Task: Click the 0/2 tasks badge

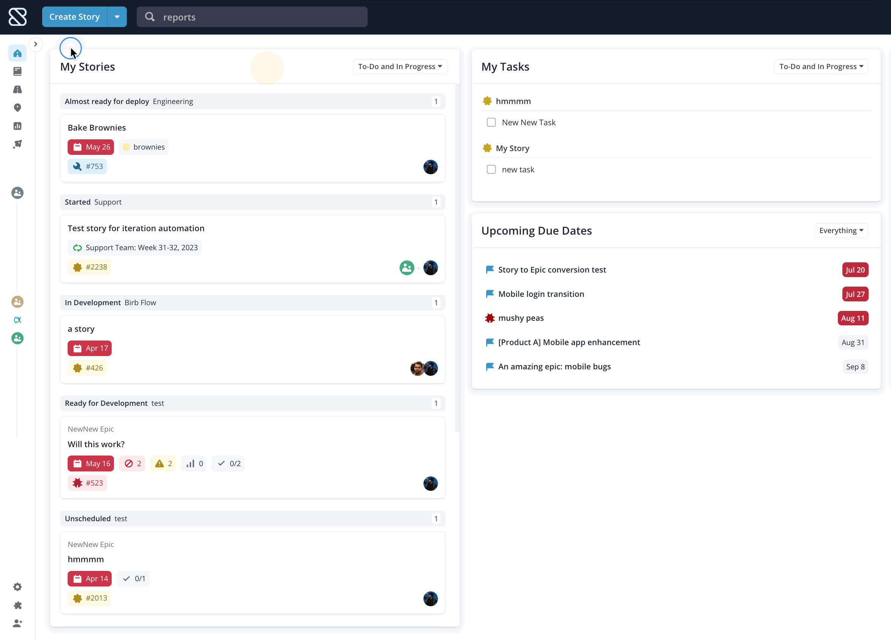Action: click(228, 463)
